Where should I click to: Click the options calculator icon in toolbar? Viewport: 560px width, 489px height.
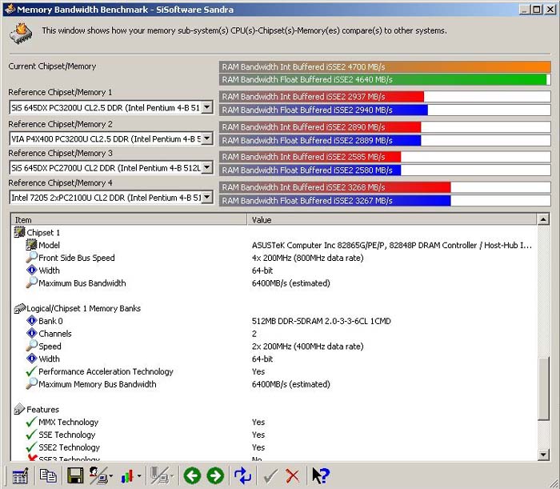20,475
